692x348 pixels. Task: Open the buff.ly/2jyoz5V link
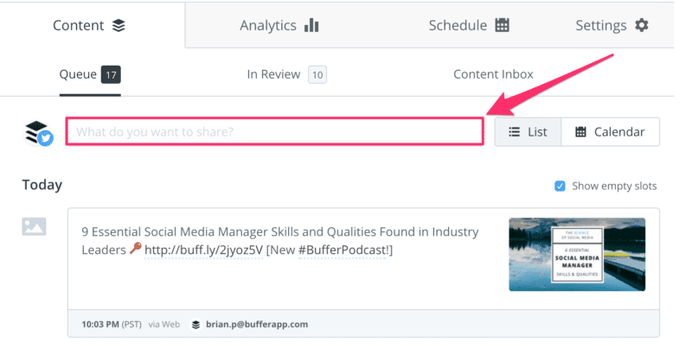coord(203,250)
